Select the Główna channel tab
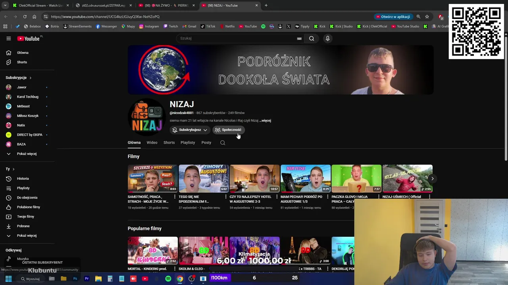 point(134,142)
